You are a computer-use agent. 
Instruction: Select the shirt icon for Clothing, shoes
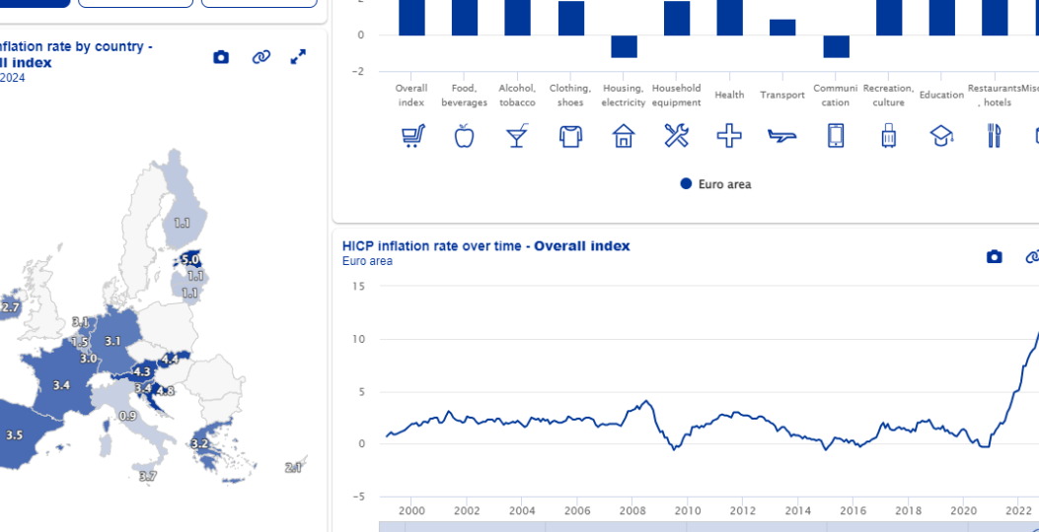(570, 136)
